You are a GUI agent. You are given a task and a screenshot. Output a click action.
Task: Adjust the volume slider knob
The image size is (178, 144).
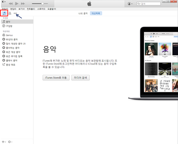(42, 4)
